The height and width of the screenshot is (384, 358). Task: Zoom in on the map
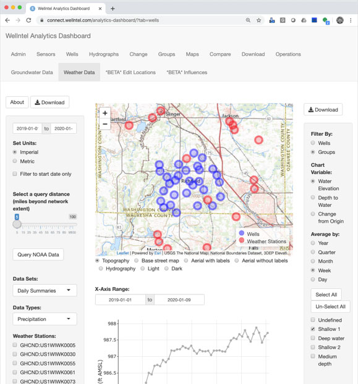tap(105, 113)
